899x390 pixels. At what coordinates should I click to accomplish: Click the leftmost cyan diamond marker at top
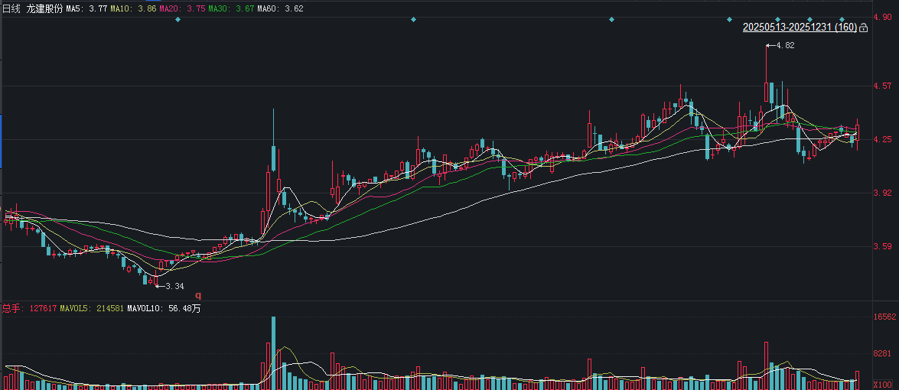point(178,19)
